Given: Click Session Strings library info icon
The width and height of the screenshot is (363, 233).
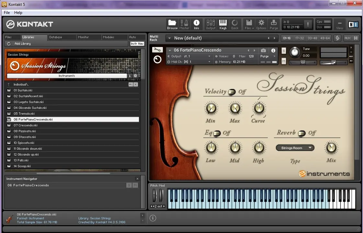Looking at the screenshot, I should pos(130,76).
